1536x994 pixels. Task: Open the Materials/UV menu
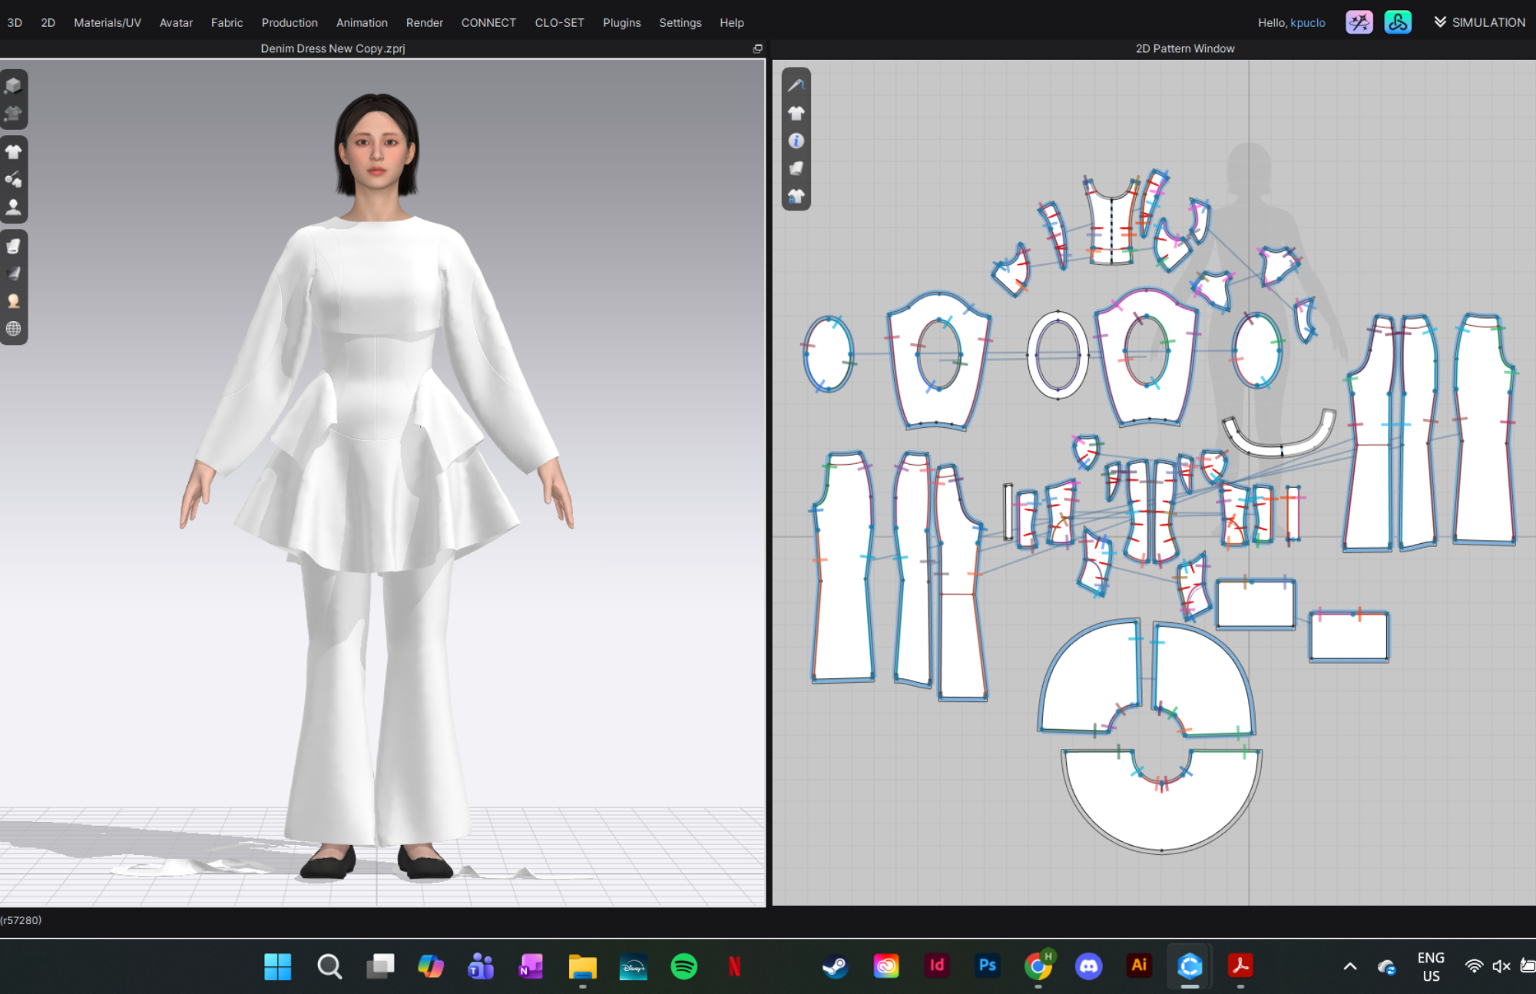(x=108, y=22)
